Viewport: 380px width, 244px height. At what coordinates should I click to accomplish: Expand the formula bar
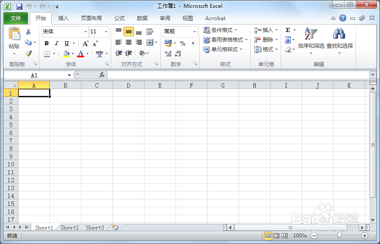point(373,75)
